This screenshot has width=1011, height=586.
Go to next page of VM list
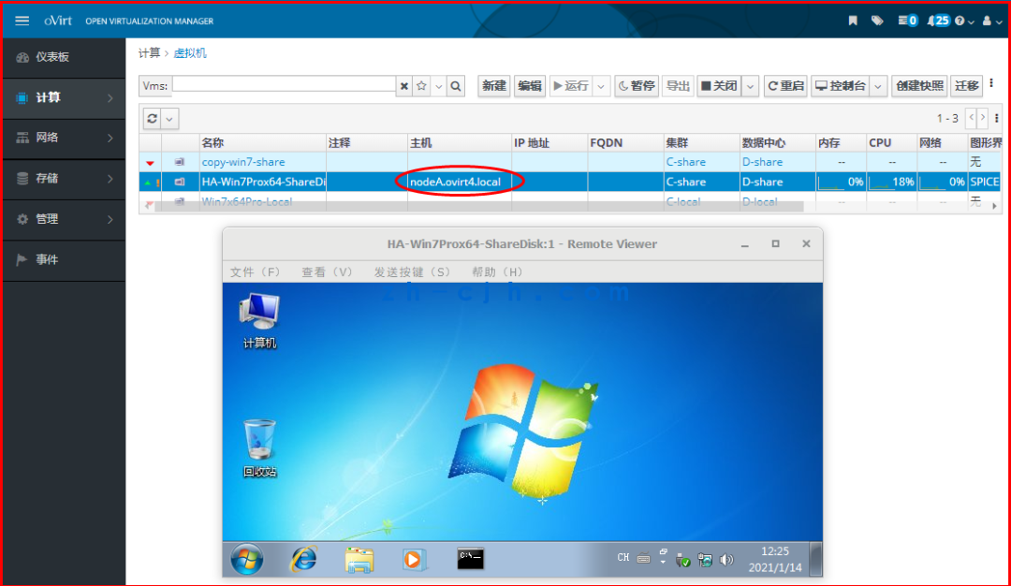(x=983, y=118)
